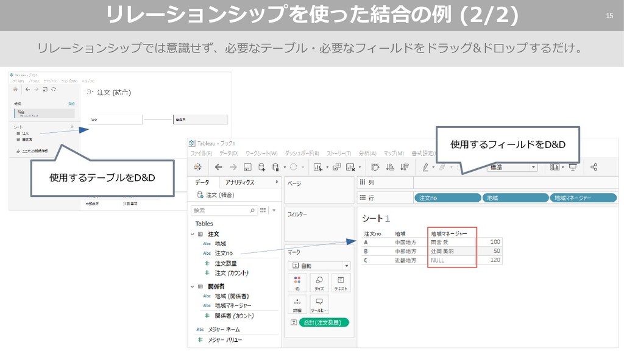Click the 地域 pill on the Rows shelf

(516, 198)
